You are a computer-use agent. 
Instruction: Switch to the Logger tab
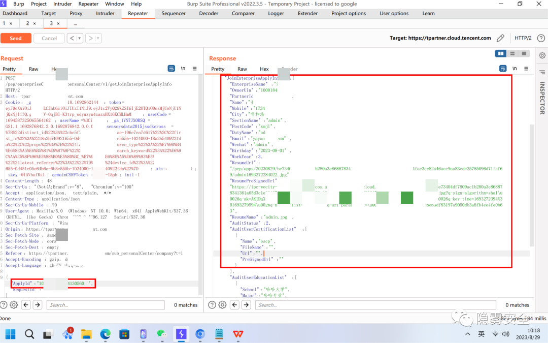tap(276, 13)
